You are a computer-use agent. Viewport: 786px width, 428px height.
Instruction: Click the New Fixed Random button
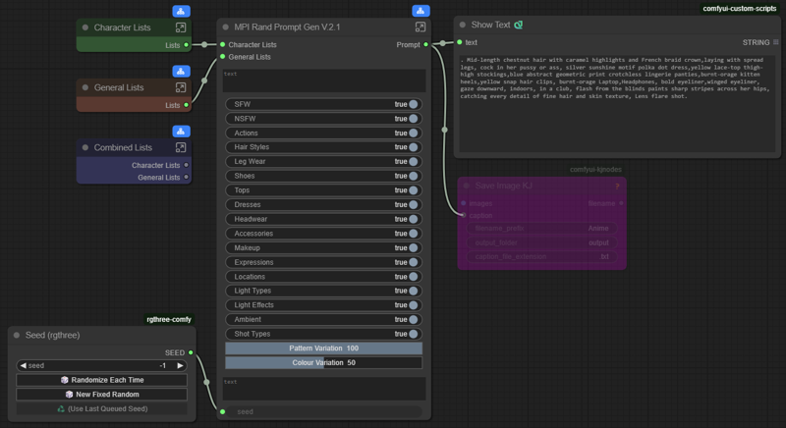pyautogui.click(x=102, y=395)
